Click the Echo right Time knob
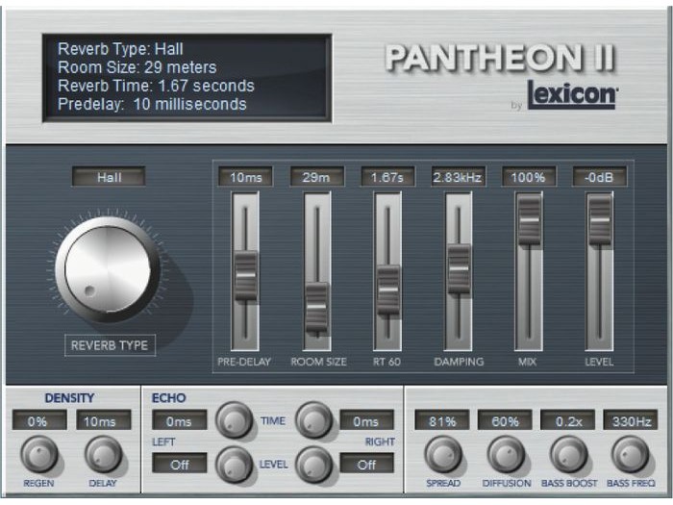 314,420
